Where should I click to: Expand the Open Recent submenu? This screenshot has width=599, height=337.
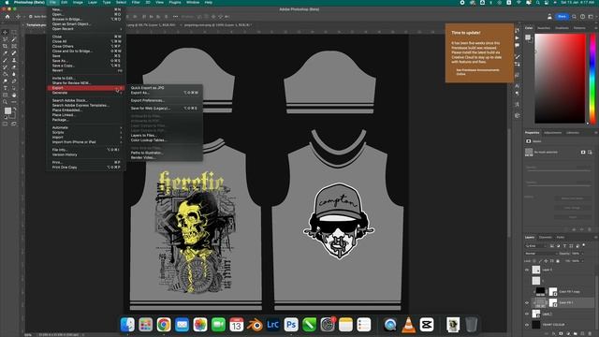(x=87, y=29)
